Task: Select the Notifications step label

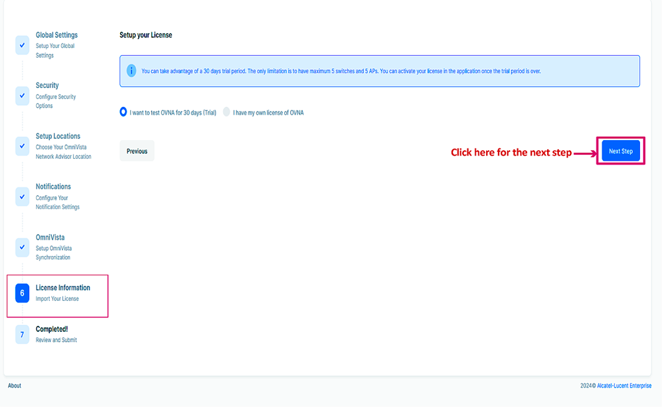Action: coord(53,187)
